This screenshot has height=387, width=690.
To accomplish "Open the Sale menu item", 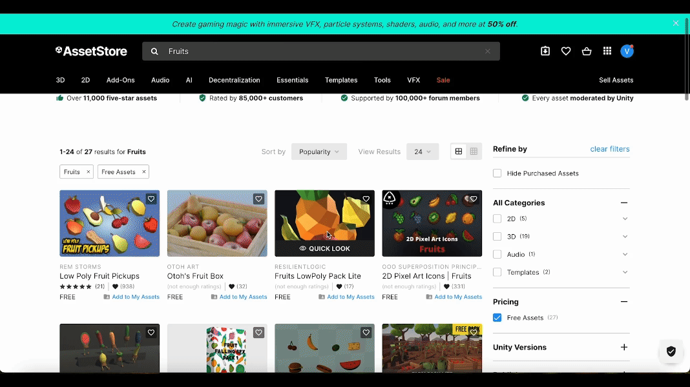I will coord(443,80).
